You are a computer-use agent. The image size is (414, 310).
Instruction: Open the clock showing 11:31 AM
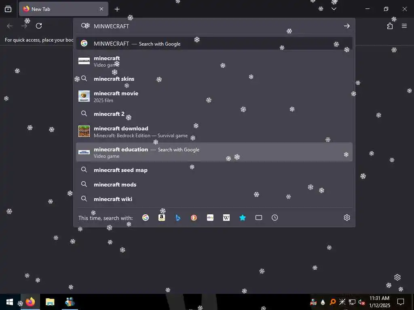[379, 302]
